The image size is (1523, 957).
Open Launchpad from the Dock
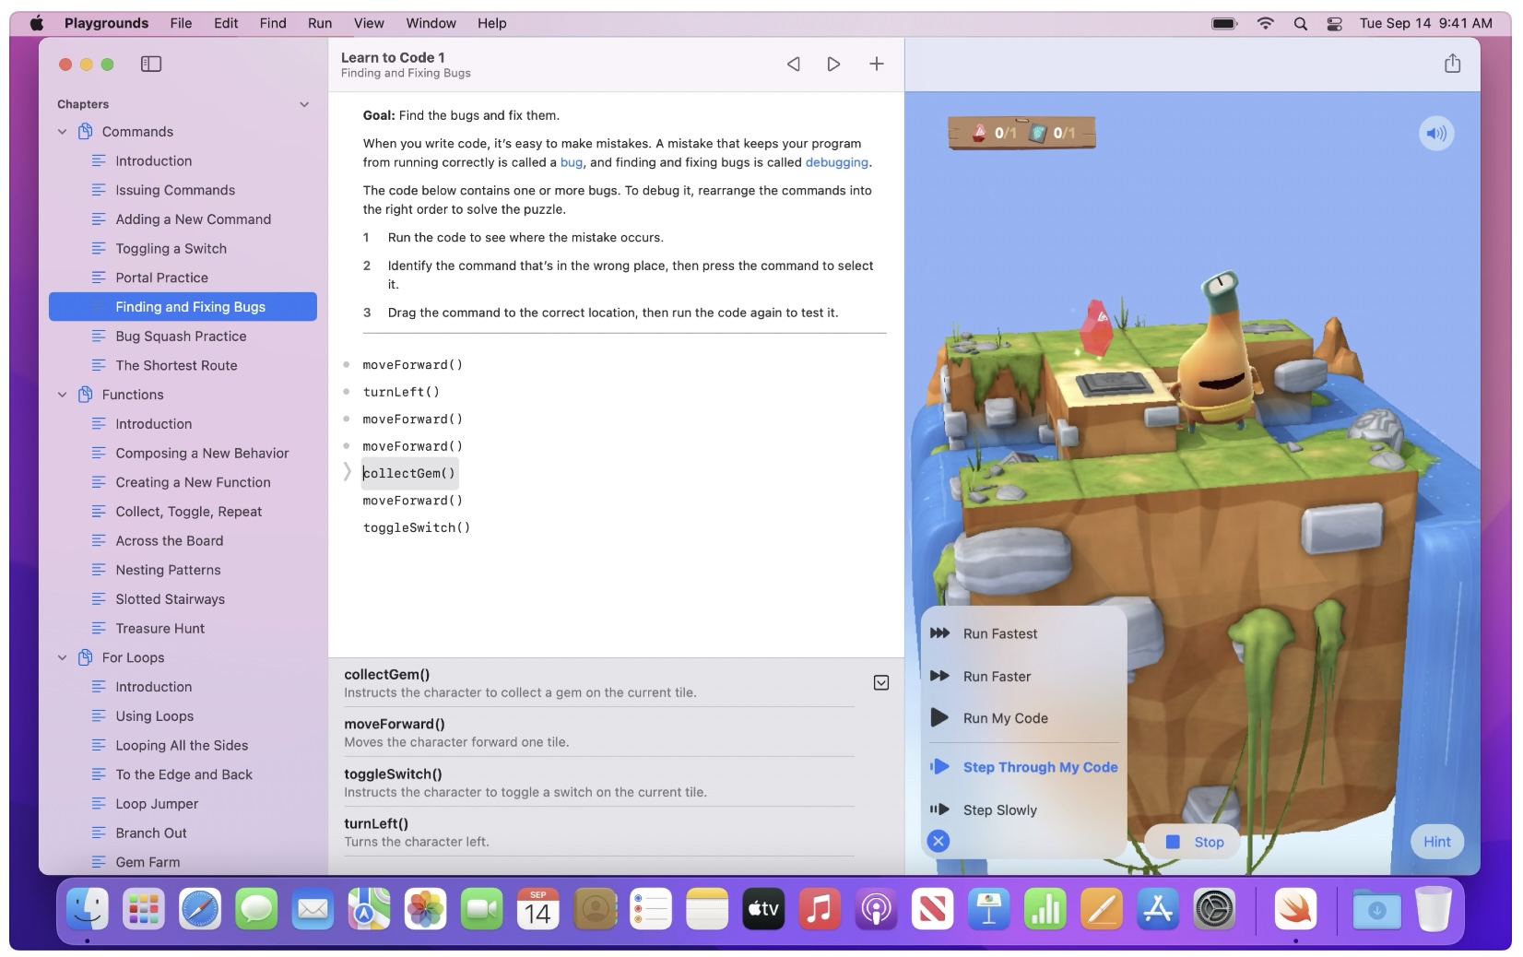(144, 911)
